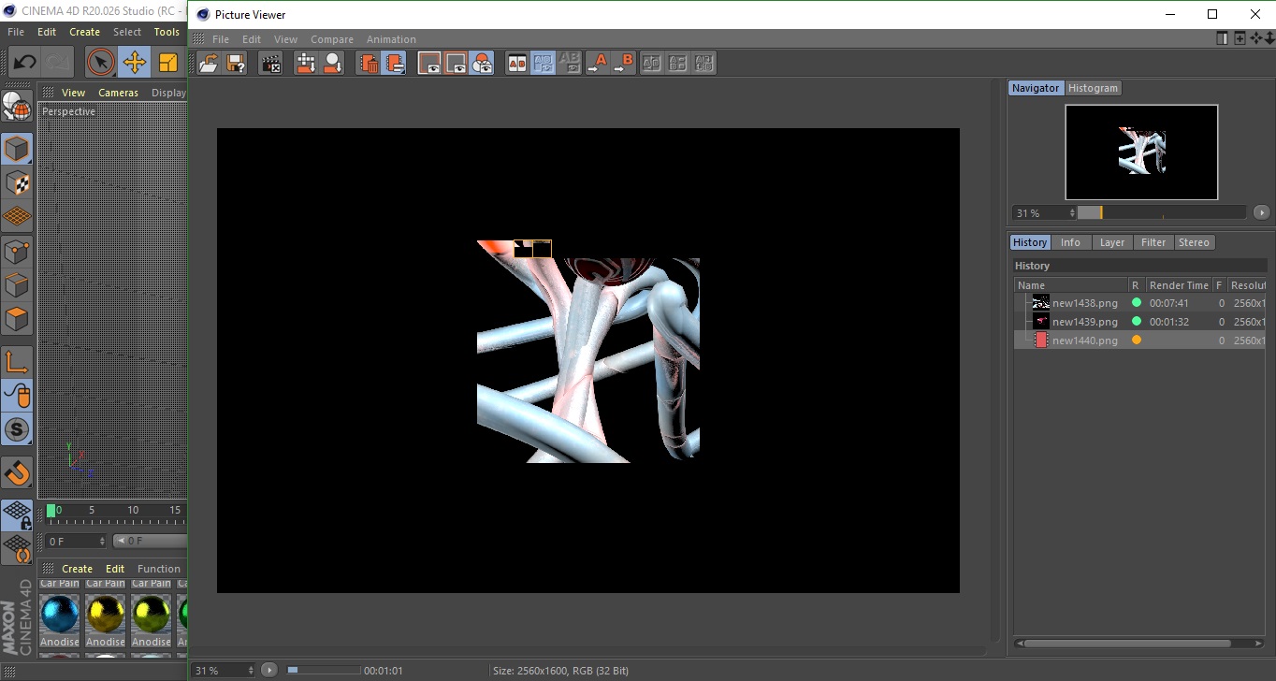1276x681 pixels.
Task: Click the Navigator zoom slider
Action: (x=1161, y=212)
